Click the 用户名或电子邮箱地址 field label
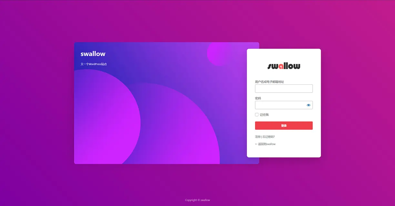The width and height of the screenshot is (395, 206). pos(269,82)
